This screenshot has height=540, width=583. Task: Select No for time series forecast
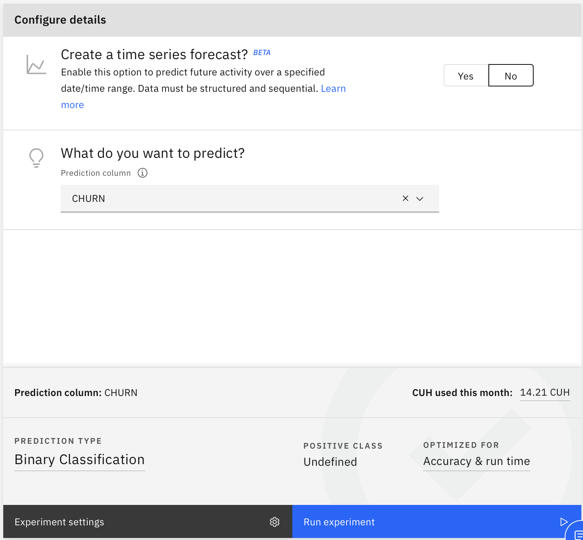click(511, 75)
